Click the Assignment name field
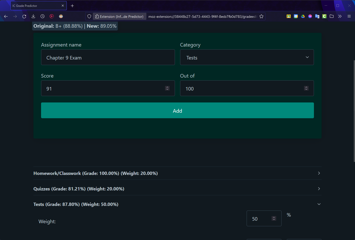Viewport: 355px width, 240px height. (108, 57)
